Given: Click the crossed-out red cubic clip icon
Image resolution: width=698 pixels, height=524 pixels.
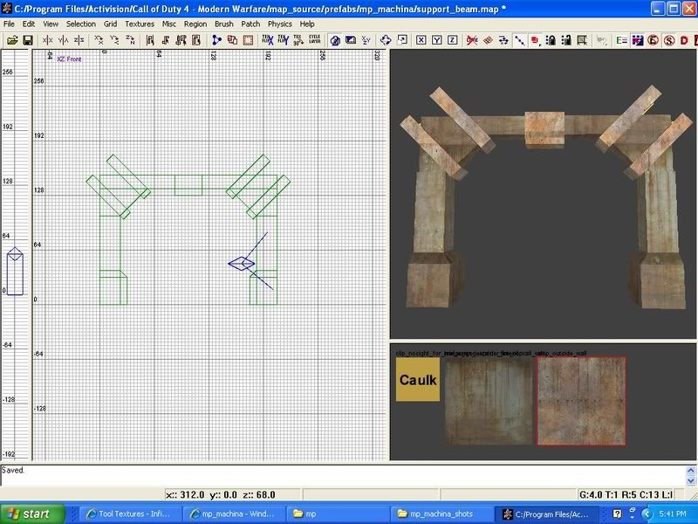Looking at the screenshot, I should [472, 40].
